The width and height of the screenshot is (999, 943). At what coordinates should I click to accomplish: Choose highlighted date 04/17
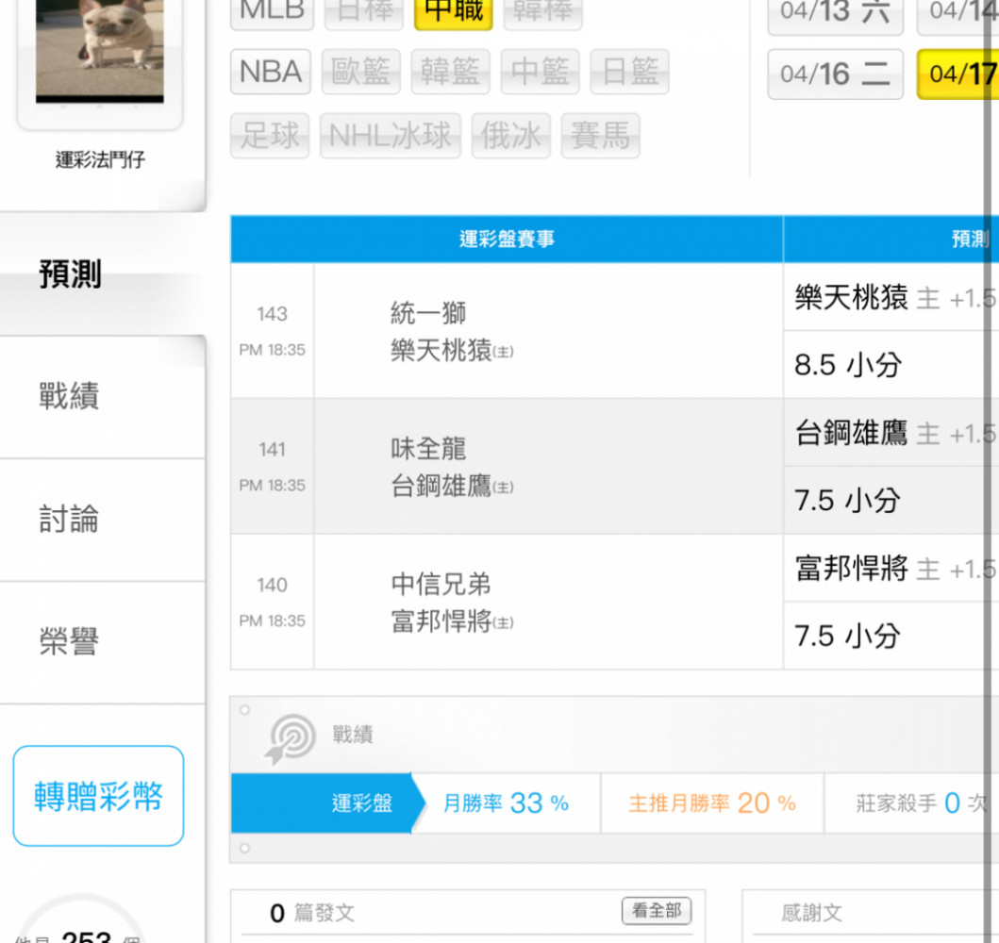click(957, 74)
